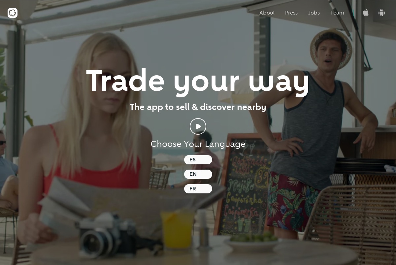Open the Android download icon
The width and height of the screenshot is (396, 265).
(x=381, y=13)
